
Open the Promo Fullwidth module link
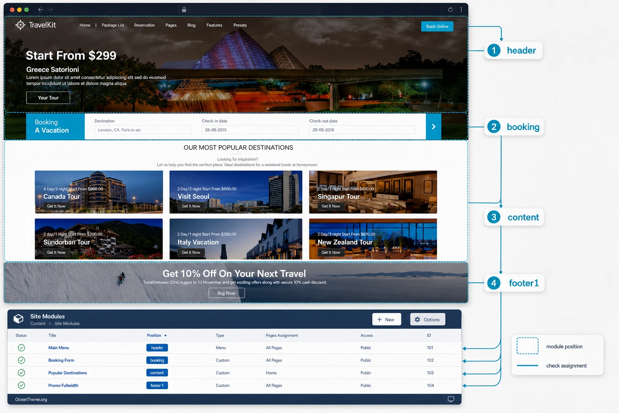(63, 385)
